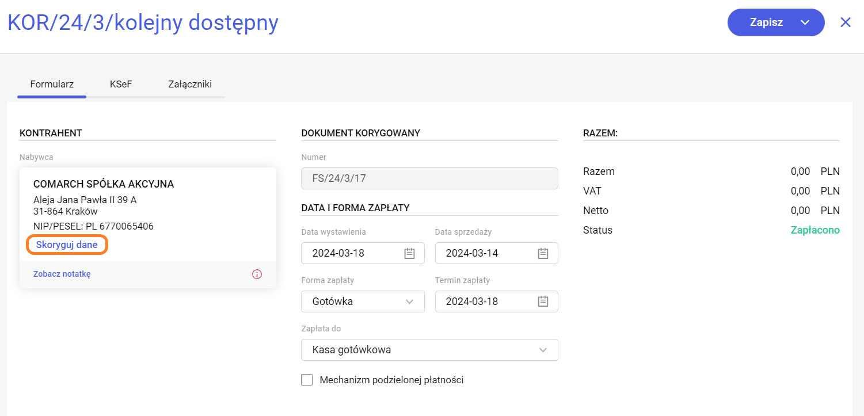This screenshot has width=864, height=416.
Task: Click the red info icon in contractor card
Action: (257, 274)
